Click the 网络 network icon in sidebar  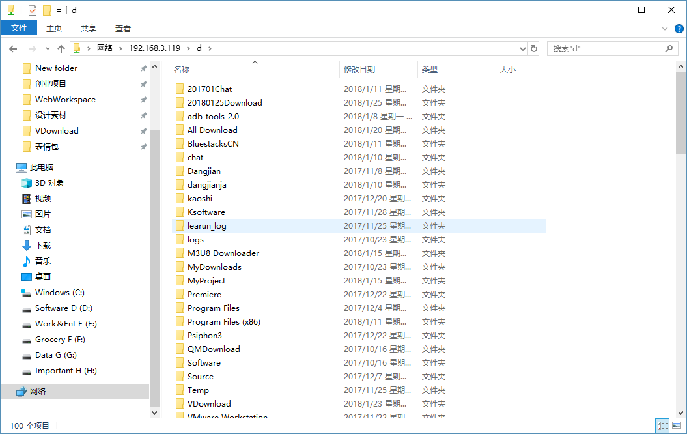pos(21,392)
